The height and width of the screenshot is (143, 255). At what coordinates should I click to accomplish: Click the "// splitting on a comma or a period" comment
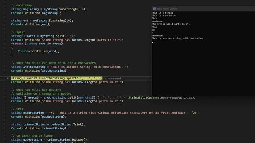click(41, 94)
